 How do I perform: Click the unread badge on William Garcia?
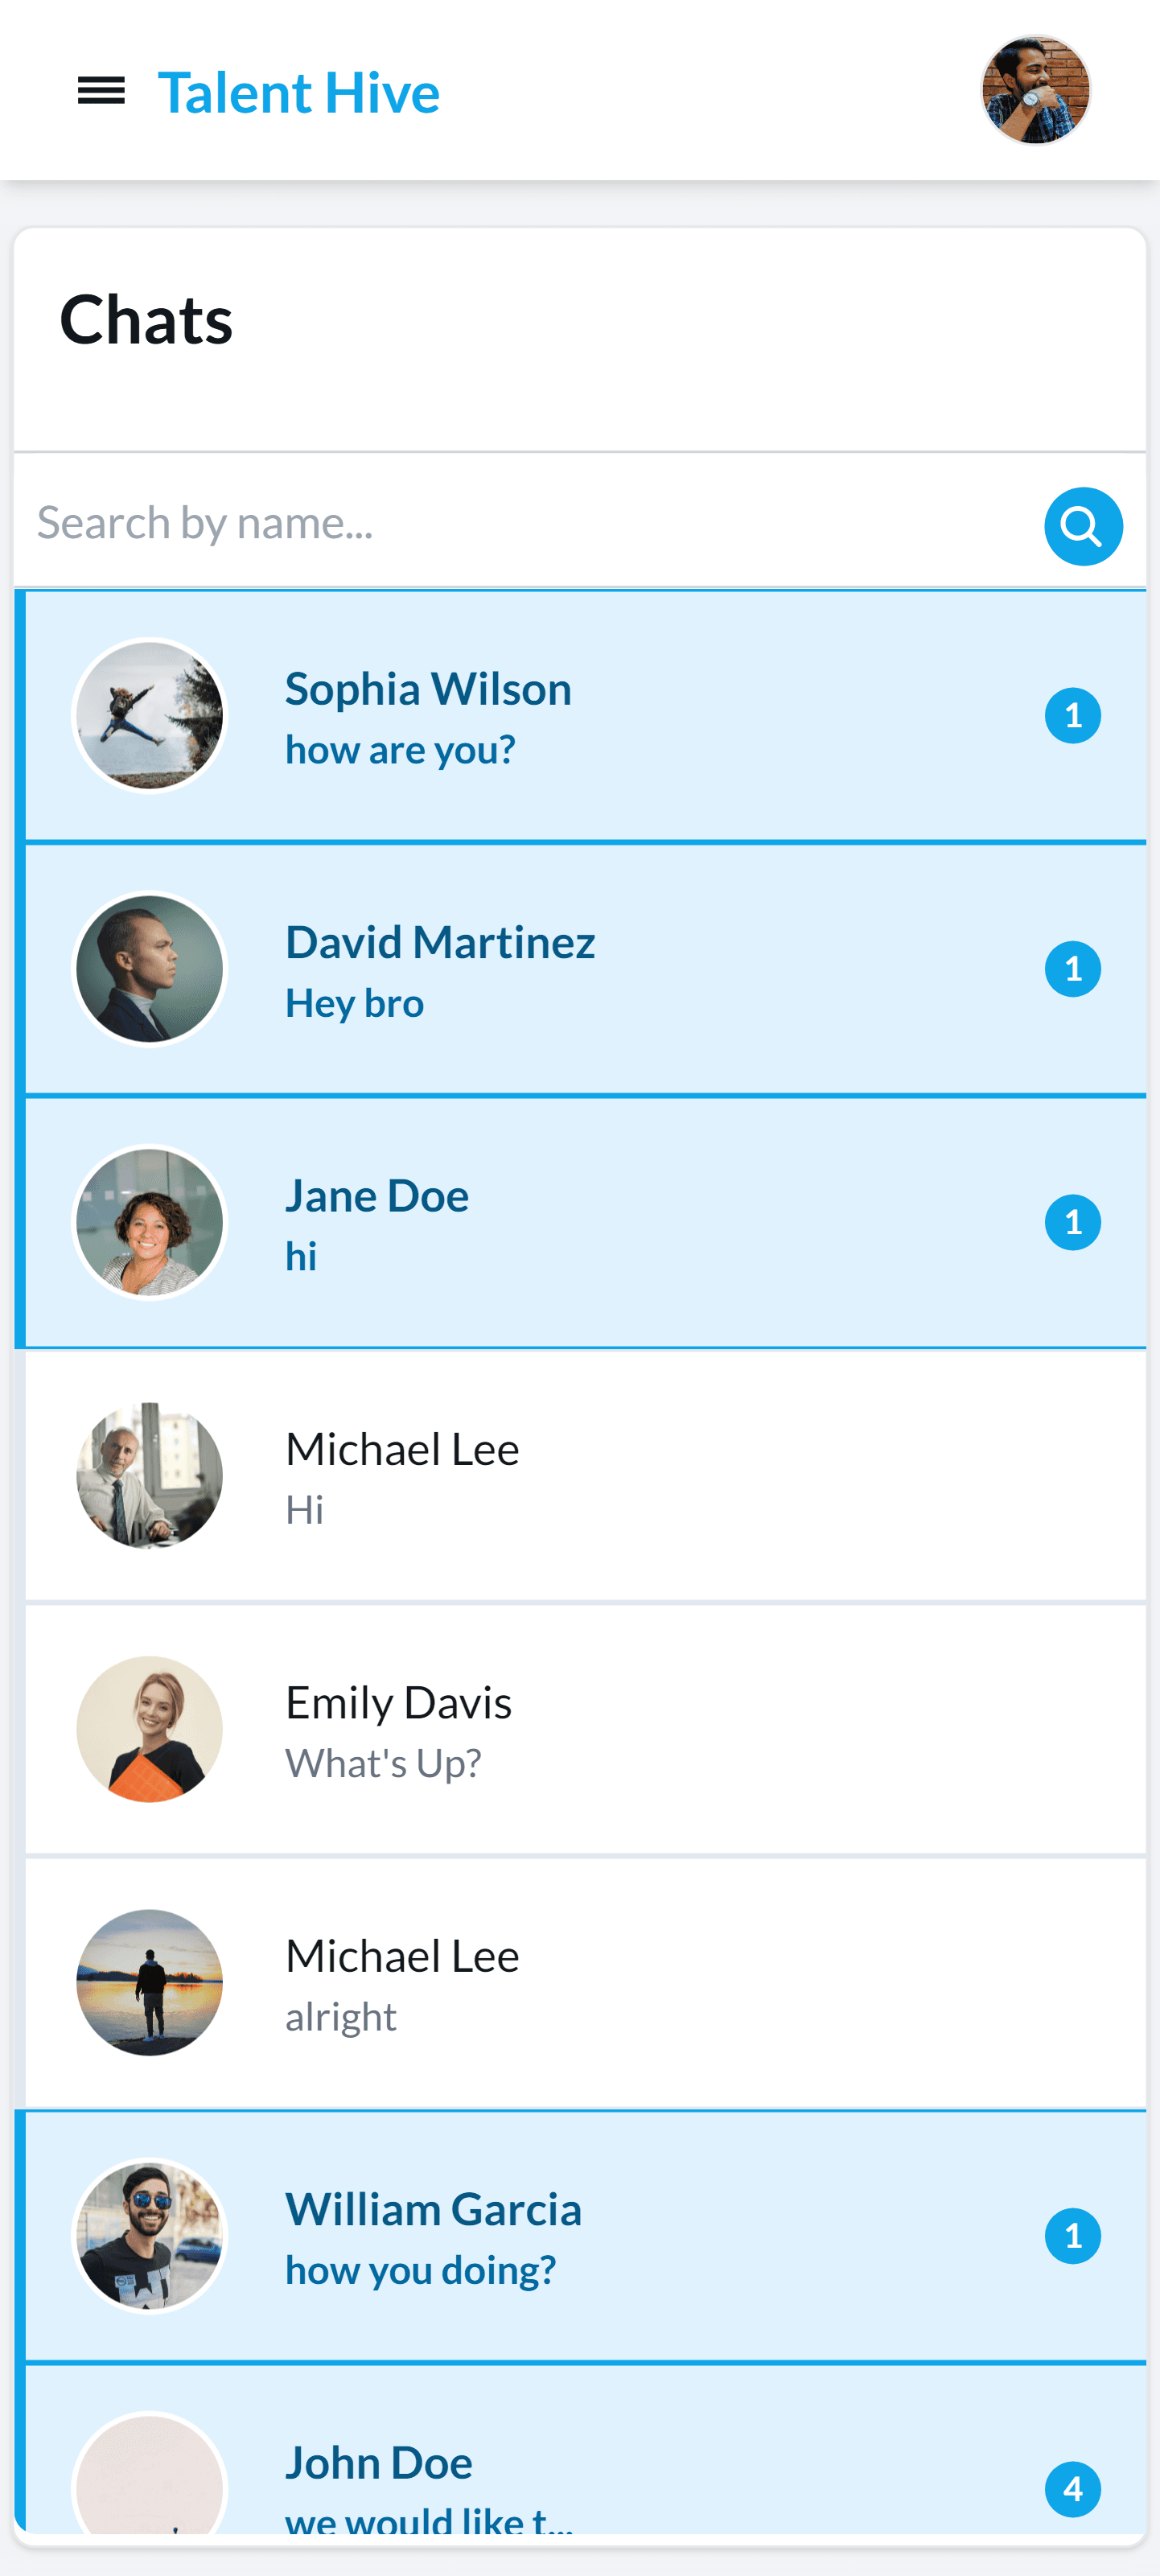(x=1073, y=2235)
